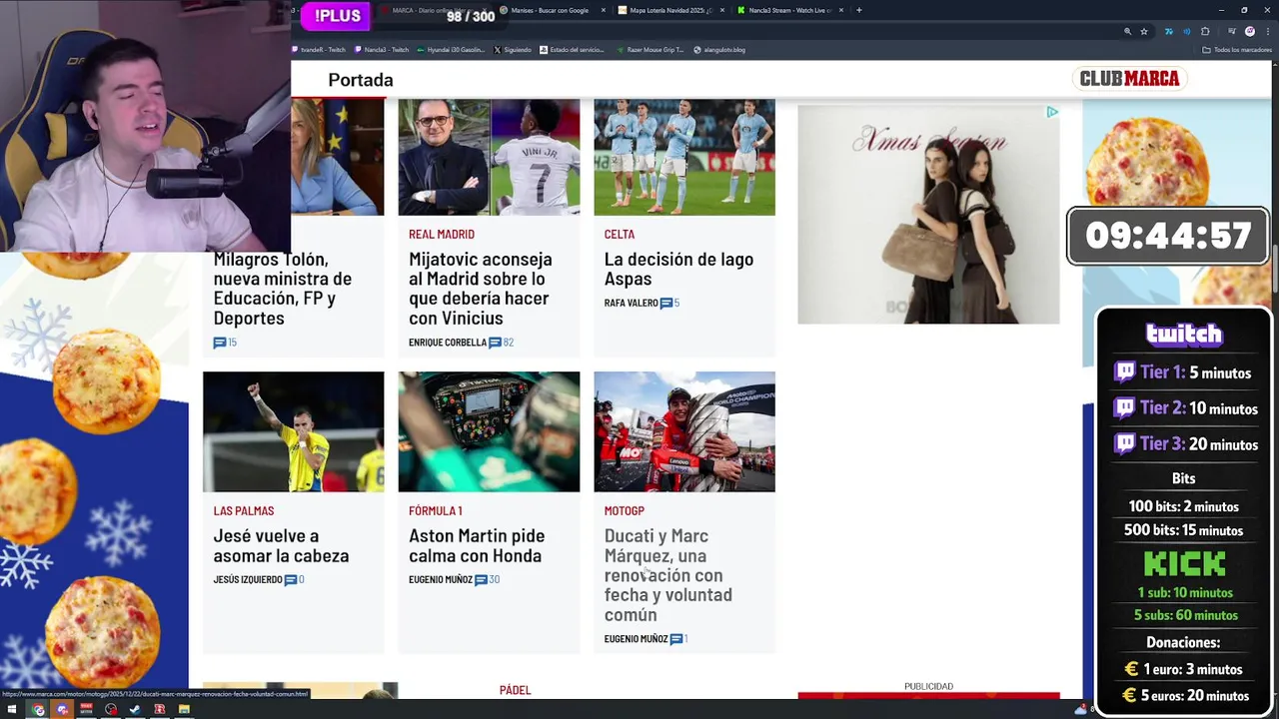Open the 82 comments icon on Mijatovic article

495,343
